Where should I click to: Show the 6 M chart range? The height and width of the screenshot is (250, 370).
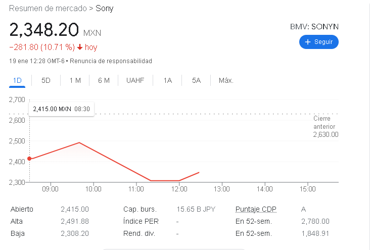[104, 80]
